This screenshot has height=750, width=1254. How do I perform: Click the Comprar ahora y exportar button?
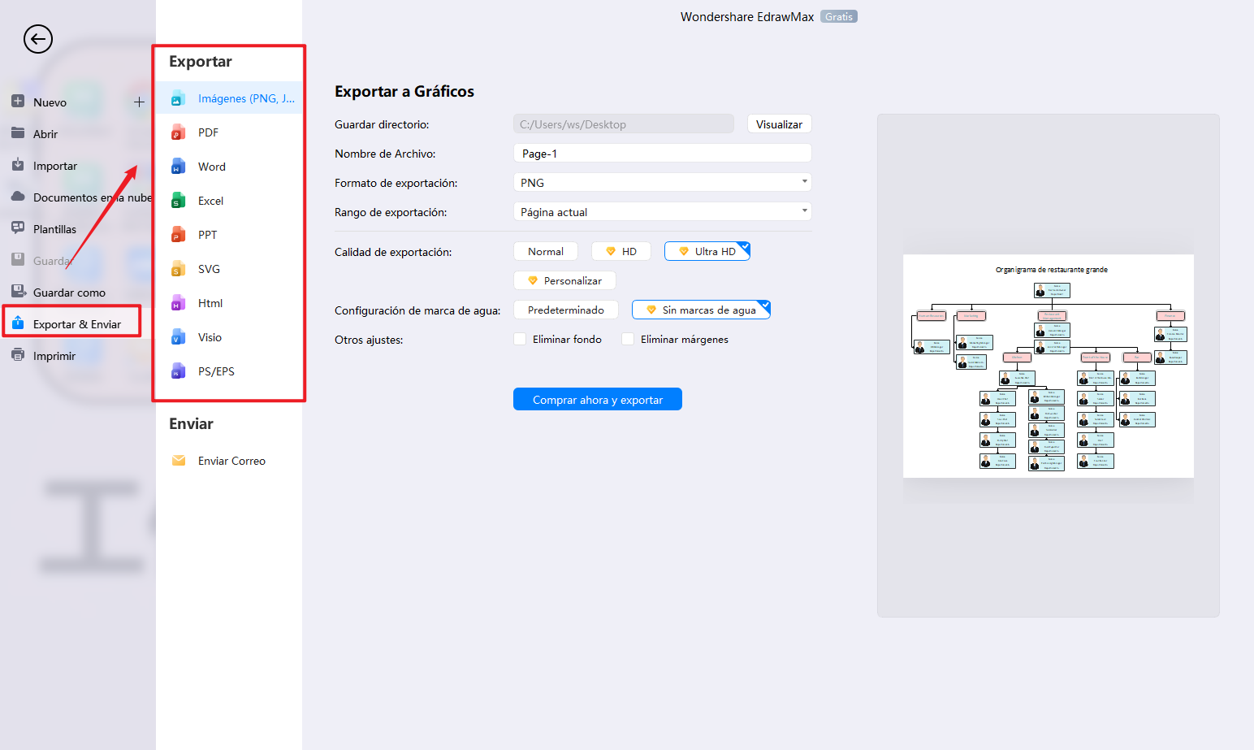click(597, 400)
